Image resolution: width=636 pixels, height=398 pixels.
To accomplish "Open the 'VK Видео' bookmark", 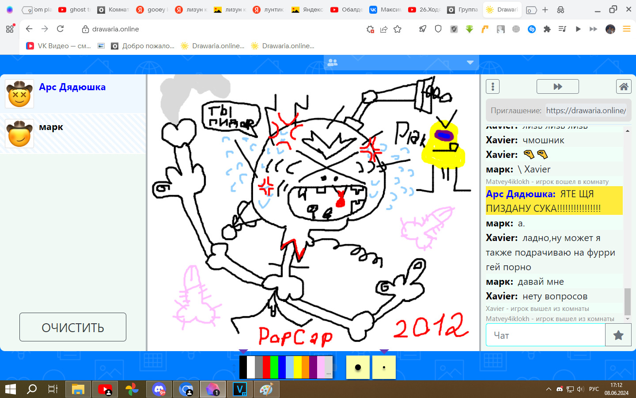I will [x=59, y=46].
